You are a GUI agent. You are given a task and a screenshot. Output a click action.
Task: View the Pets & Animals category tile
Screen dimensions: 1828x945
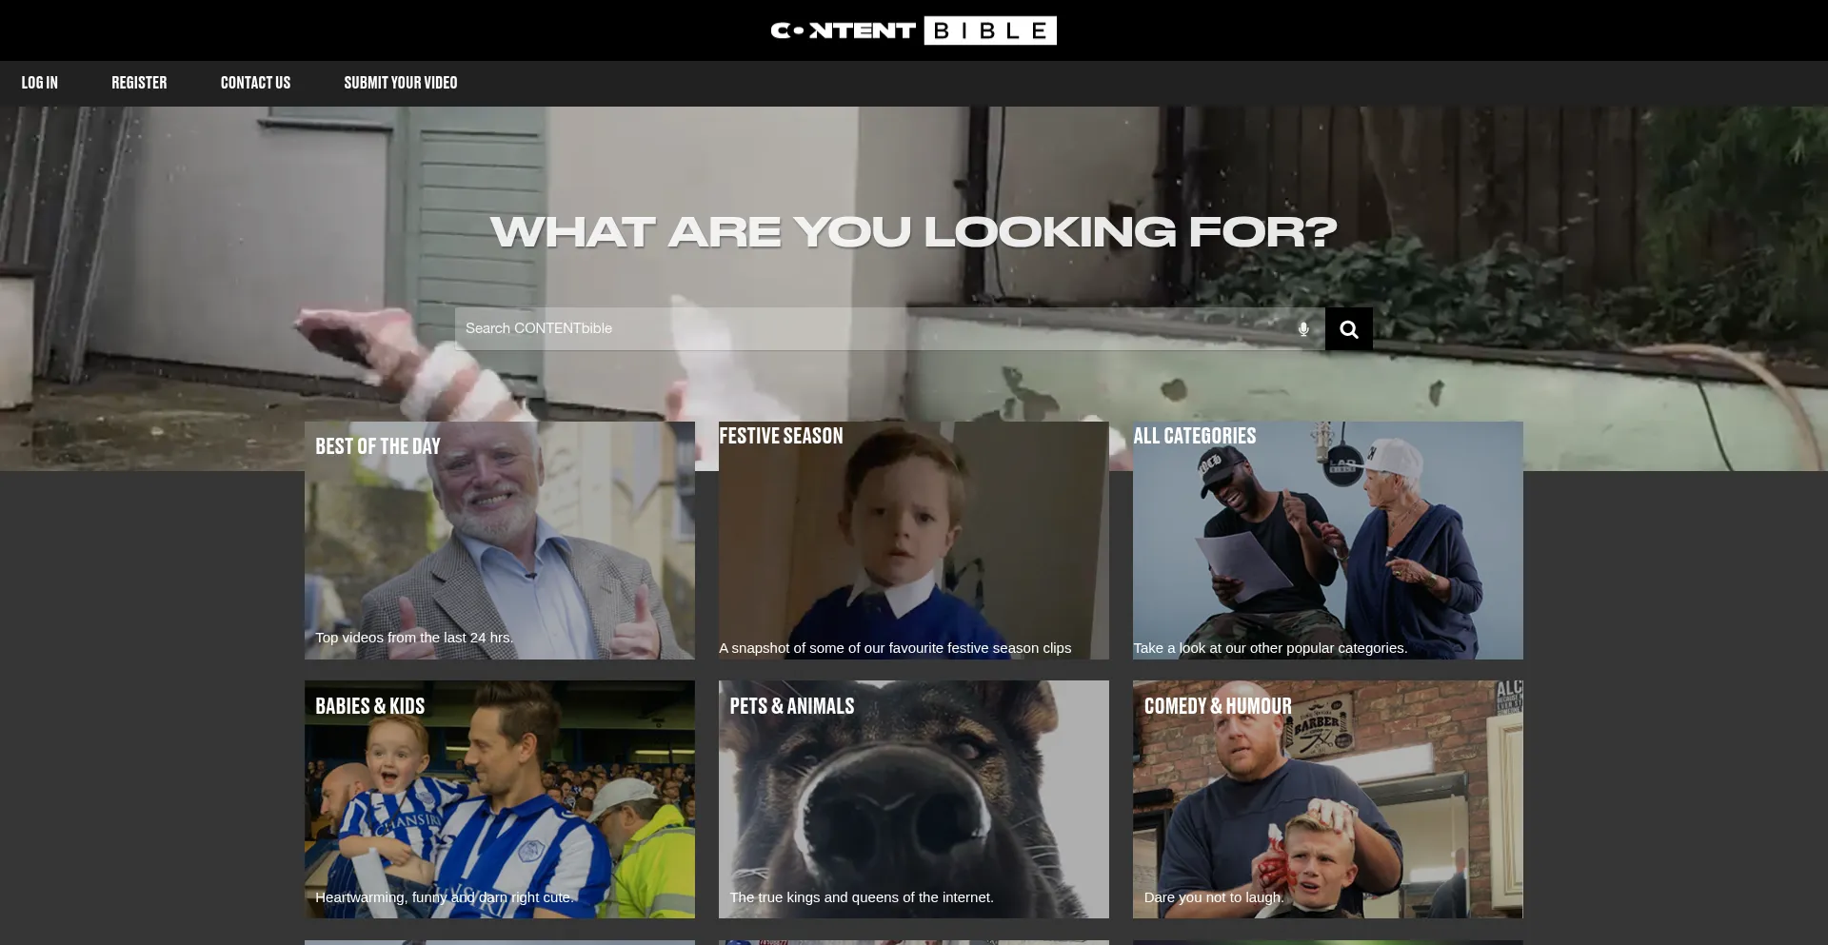913,809
